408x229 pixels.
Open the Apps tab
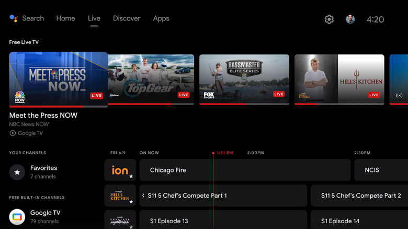pyautogui.click(x=161, y=18)
